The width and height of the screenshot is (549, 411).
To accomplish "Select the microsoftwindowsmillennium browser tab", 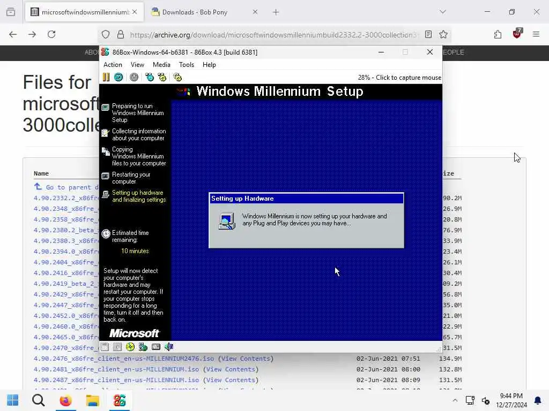I will point(84,12).
